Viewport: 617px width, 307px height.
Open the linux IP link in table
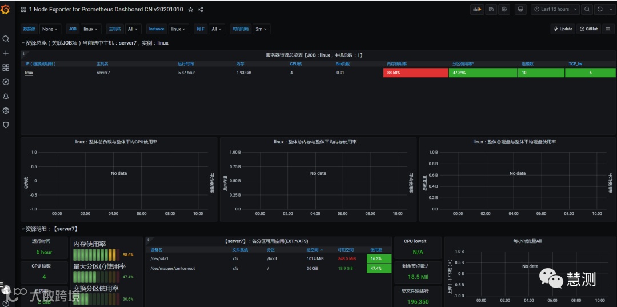[29, 73]
